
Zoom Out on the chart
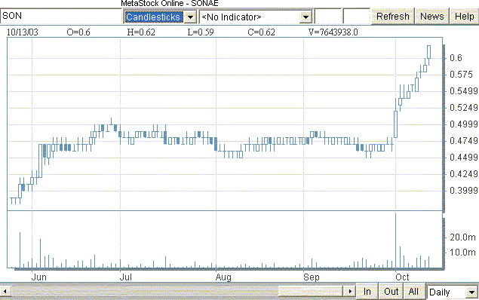click(x=391, y=292)
